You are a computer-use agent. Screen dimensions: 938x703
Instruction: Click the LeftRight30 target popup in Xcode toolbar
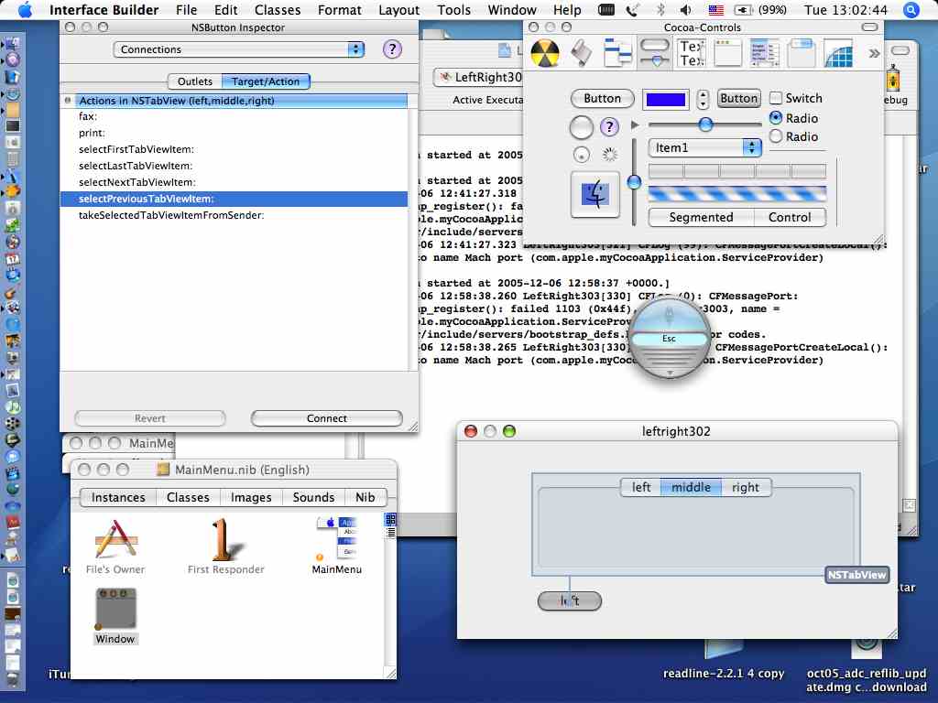click(x=480, y=77)
